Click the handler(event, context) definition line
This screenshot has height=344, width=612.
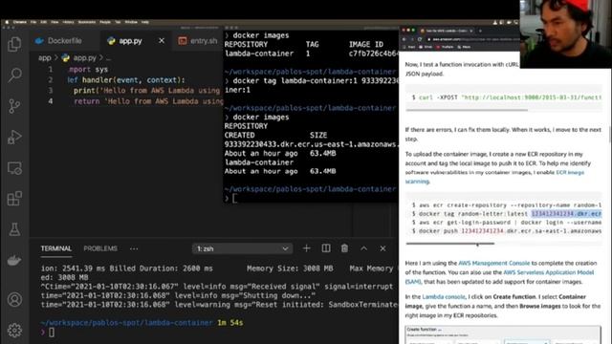point(126,80)
